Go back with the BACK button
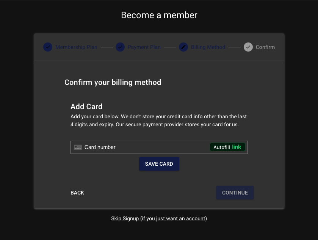 point(77,193)
